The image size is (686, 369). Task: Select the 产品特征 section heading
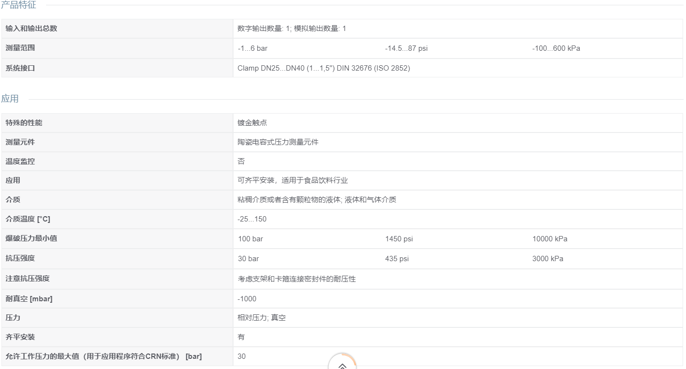pos(18,5)
